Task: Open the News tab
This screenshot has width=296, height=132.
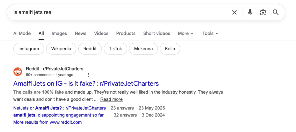Action: (x=80, y=34)
